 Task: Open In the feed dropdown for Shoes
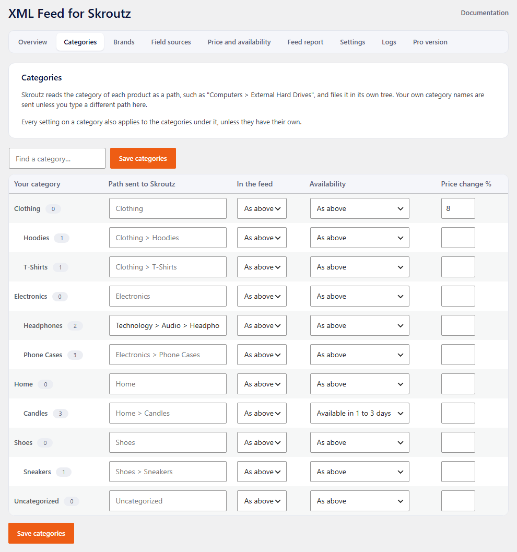(x=262, y=442)
